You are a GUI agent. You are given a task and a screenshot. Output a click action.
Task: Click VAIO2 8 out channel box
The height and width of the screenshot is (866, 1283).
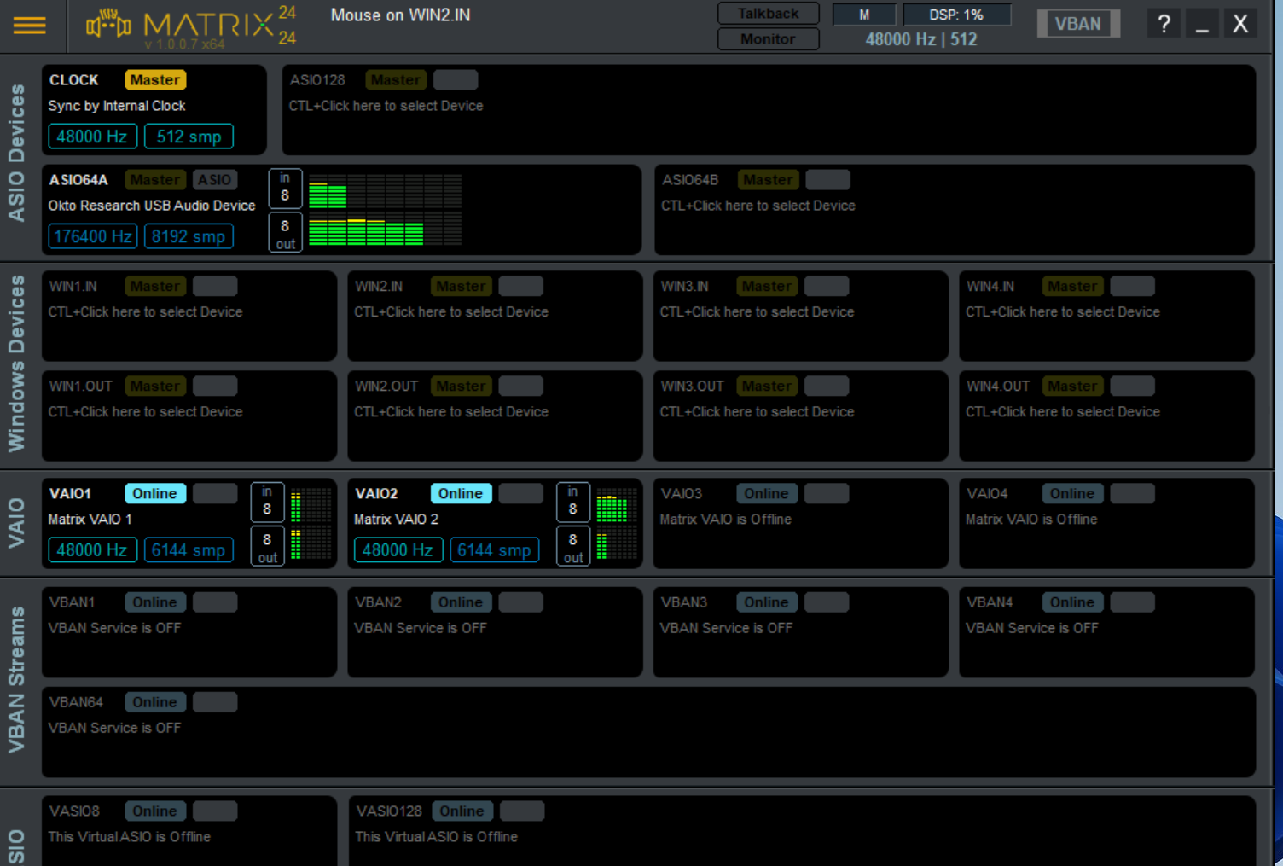coord(572,547)
